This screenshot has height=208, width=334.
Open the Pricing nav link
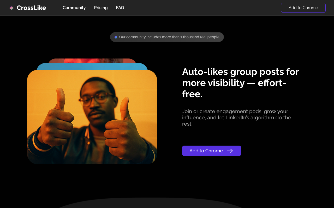[101, 8]
